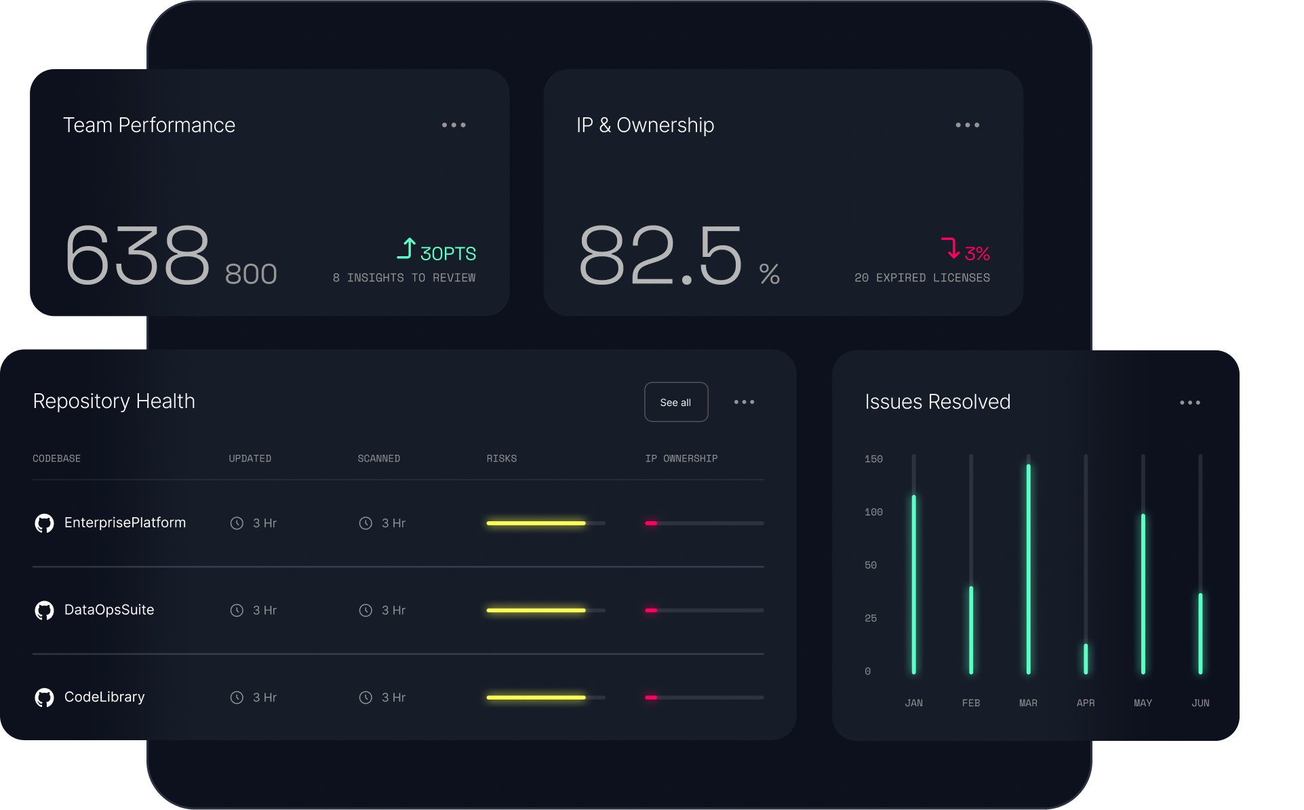Click the 30PTS change indicator
The image size is (1304, 810).
pos(448,254)
